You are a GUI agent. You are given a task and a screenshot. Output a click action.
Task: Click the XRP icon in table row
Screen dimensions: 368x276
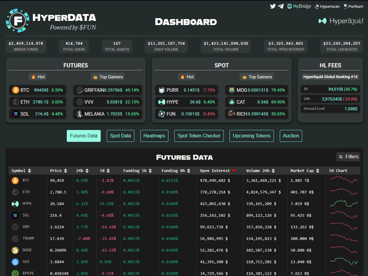tap(15, 227)
